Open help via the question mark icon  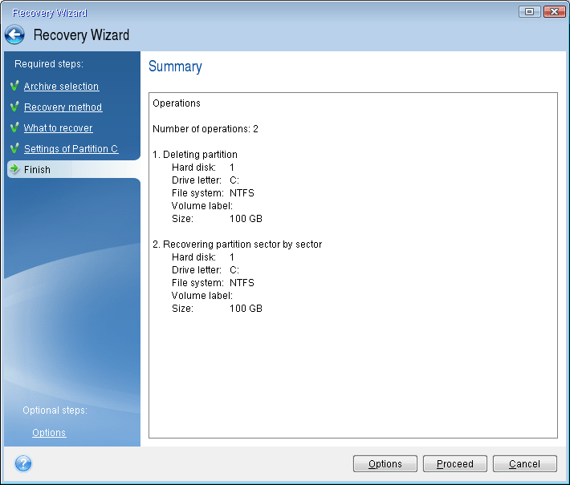point(23,463)
